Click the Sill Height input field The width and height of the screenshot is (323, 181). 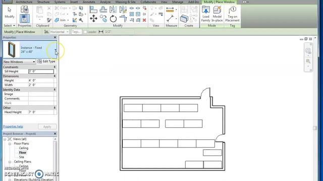click(x=41, y=71)
